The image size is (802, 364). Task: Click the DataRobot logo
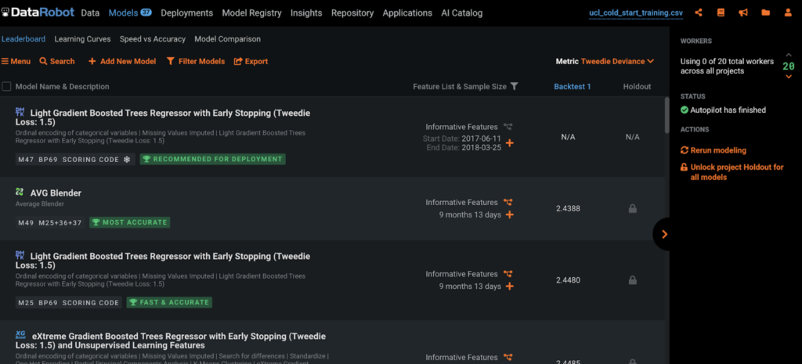[x=38, y=13]
